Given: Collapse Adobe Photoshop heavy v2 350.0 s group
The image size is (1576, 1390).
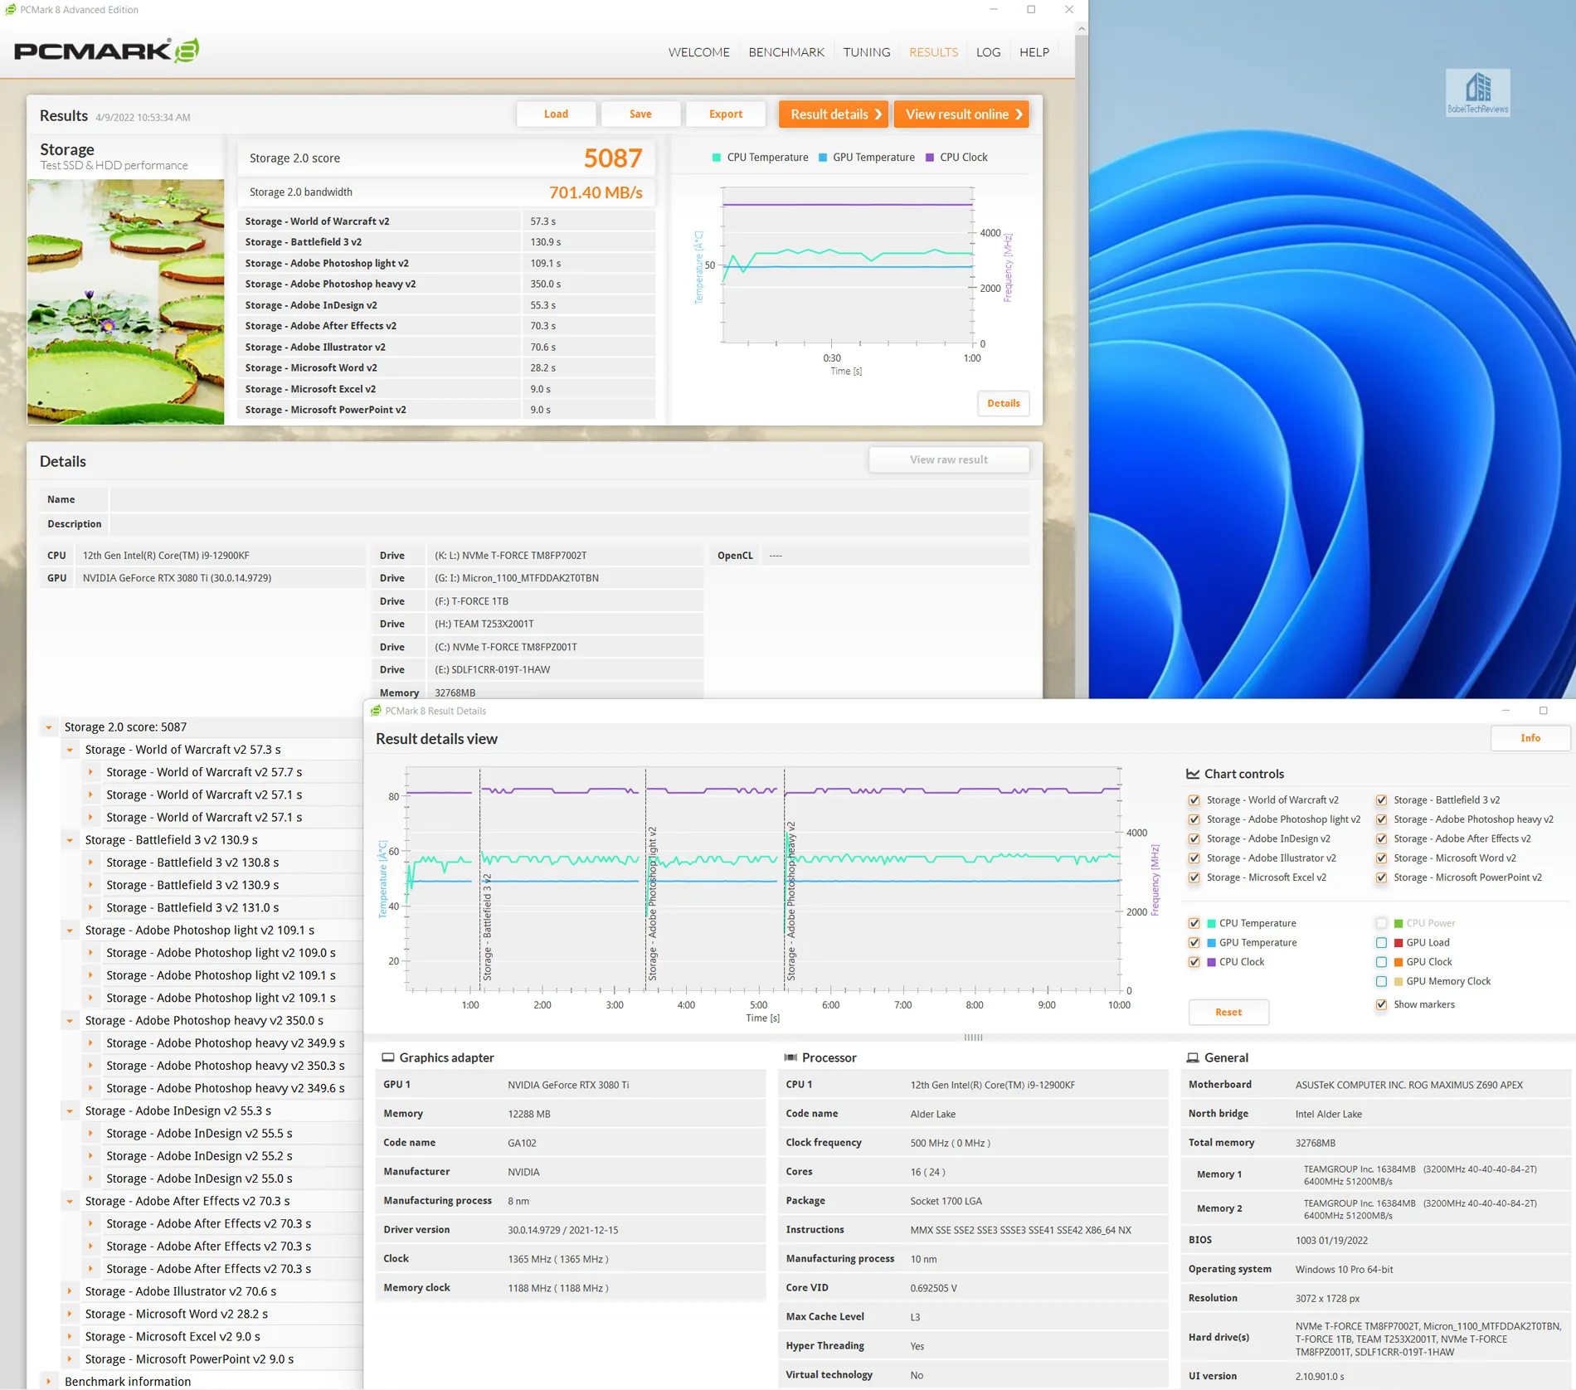Looking at the screenshot, I should (70, 1021).
